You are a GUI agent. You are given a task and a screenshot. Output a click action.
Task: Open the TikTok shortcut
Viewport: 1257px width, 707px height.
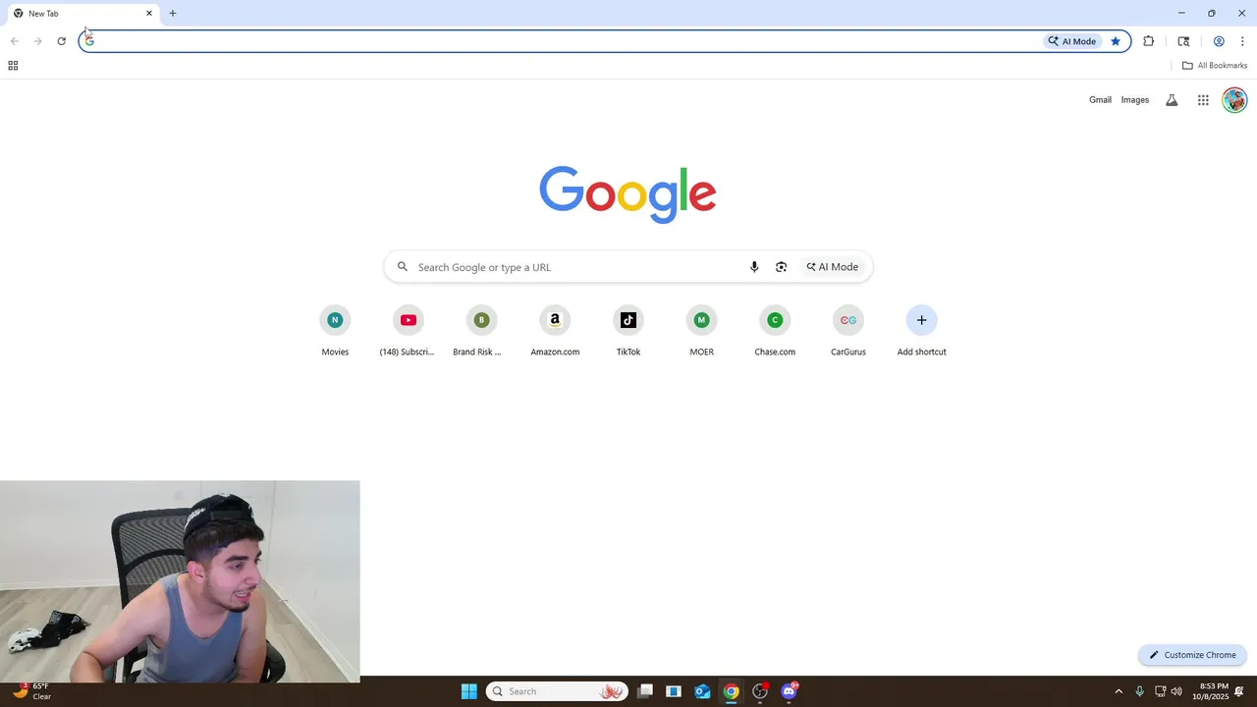628,331
